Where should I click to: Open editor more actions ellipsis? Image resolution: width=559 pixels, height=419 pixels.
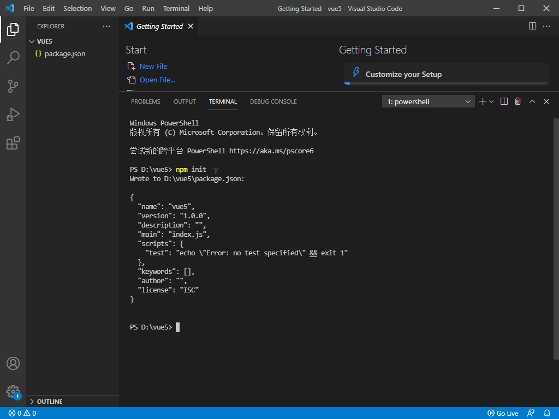pos(546,26)
